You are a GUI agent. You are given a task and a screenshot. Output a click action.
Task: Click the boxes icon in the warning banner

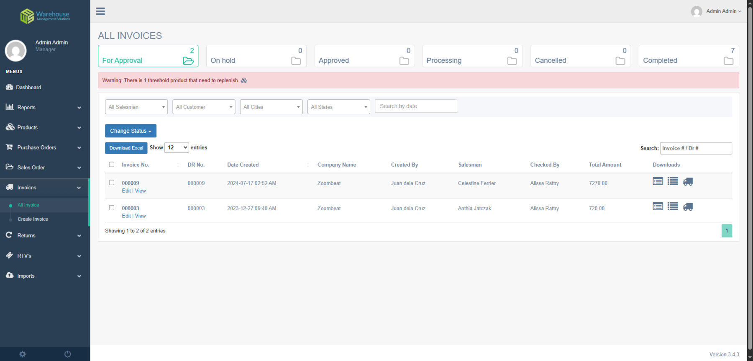[244, 80]
